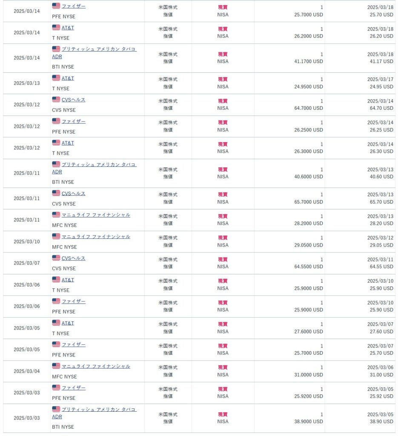398x436 pixels.
Task: Open the AT&T link dated 2025/03/05
Action: tap(68, 323)
